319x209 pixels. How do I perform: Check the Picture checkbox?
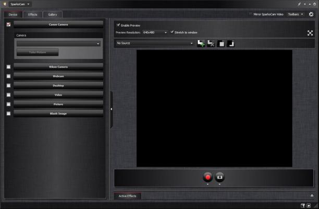point(8,104)
